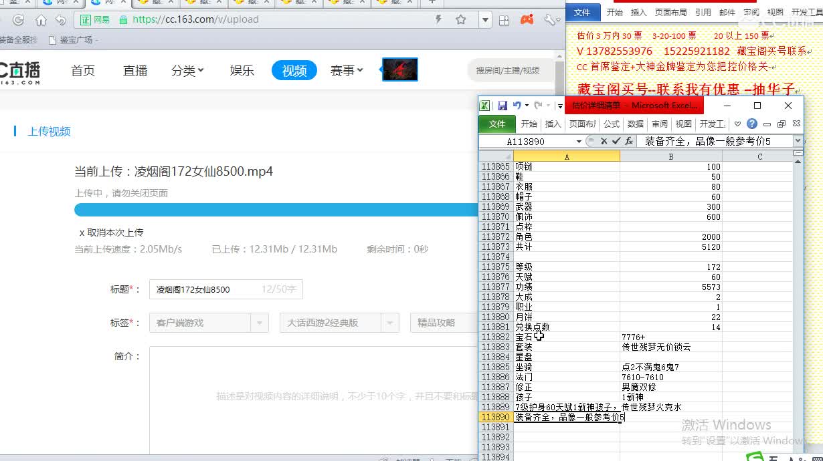This screenshot has width=823, height=461.
Task: Minimize the Excel ribbon with the heart-shaped caret
Action: coord(737,124)
